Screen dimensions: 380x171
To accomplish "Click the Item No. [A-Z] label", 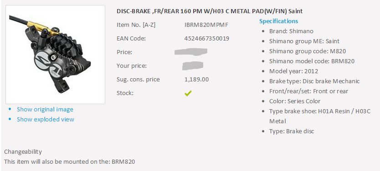I will [x=136, y=25].
